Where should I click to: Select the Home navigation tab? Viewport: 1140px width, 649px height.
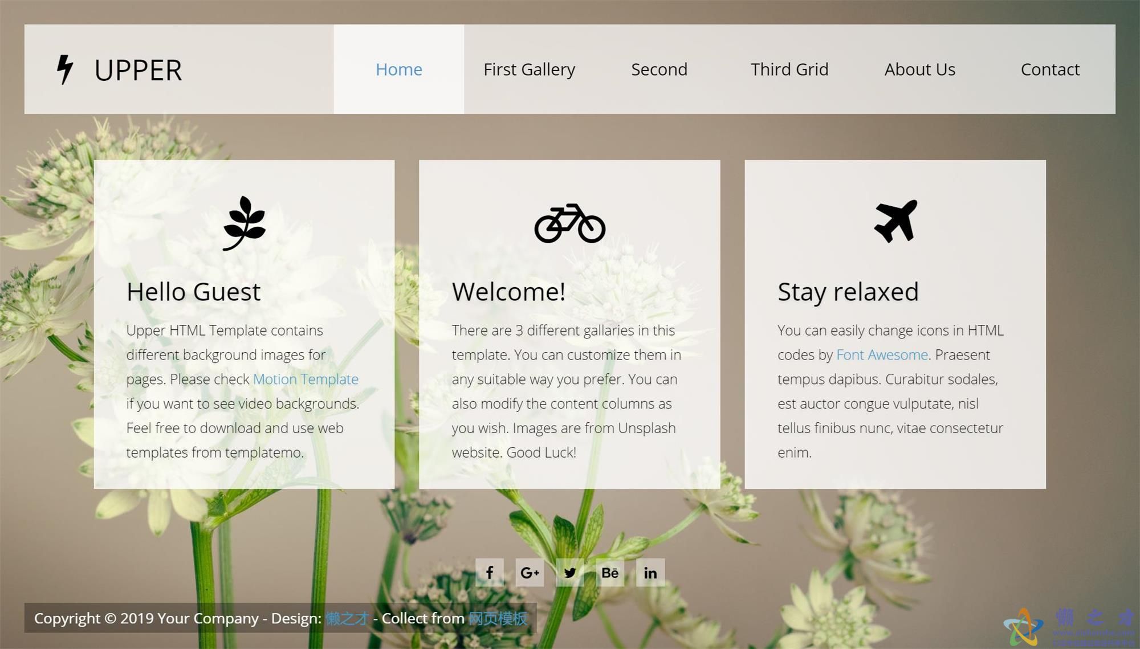point(399,69)
